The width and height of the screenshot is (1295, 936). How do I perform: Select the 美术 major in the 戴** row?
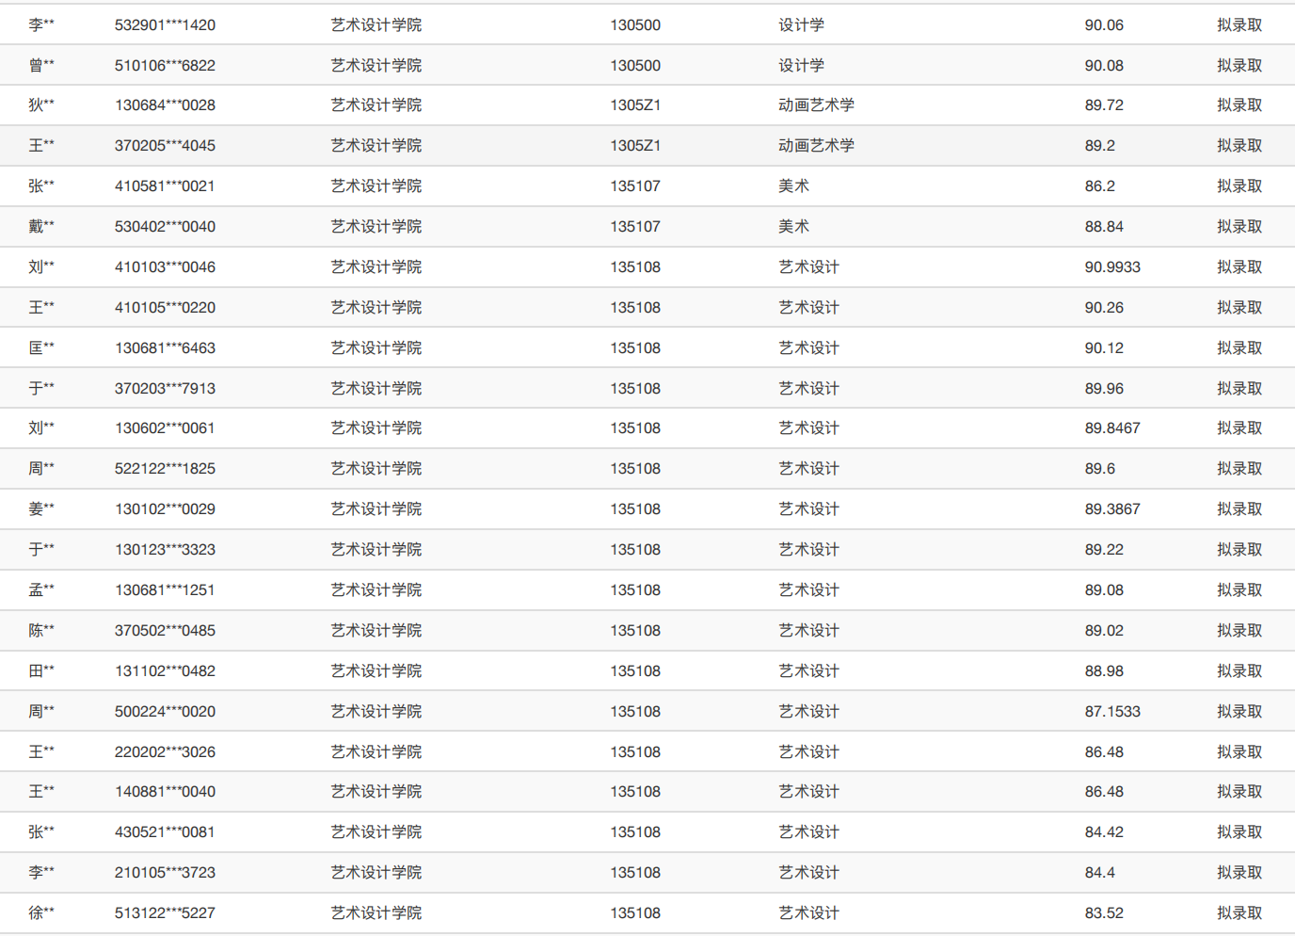pos(793,227)
